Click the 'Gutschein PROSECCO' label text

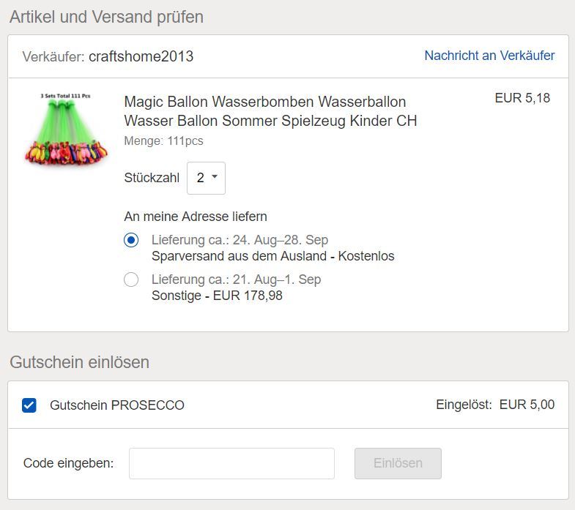coord(117,405)
